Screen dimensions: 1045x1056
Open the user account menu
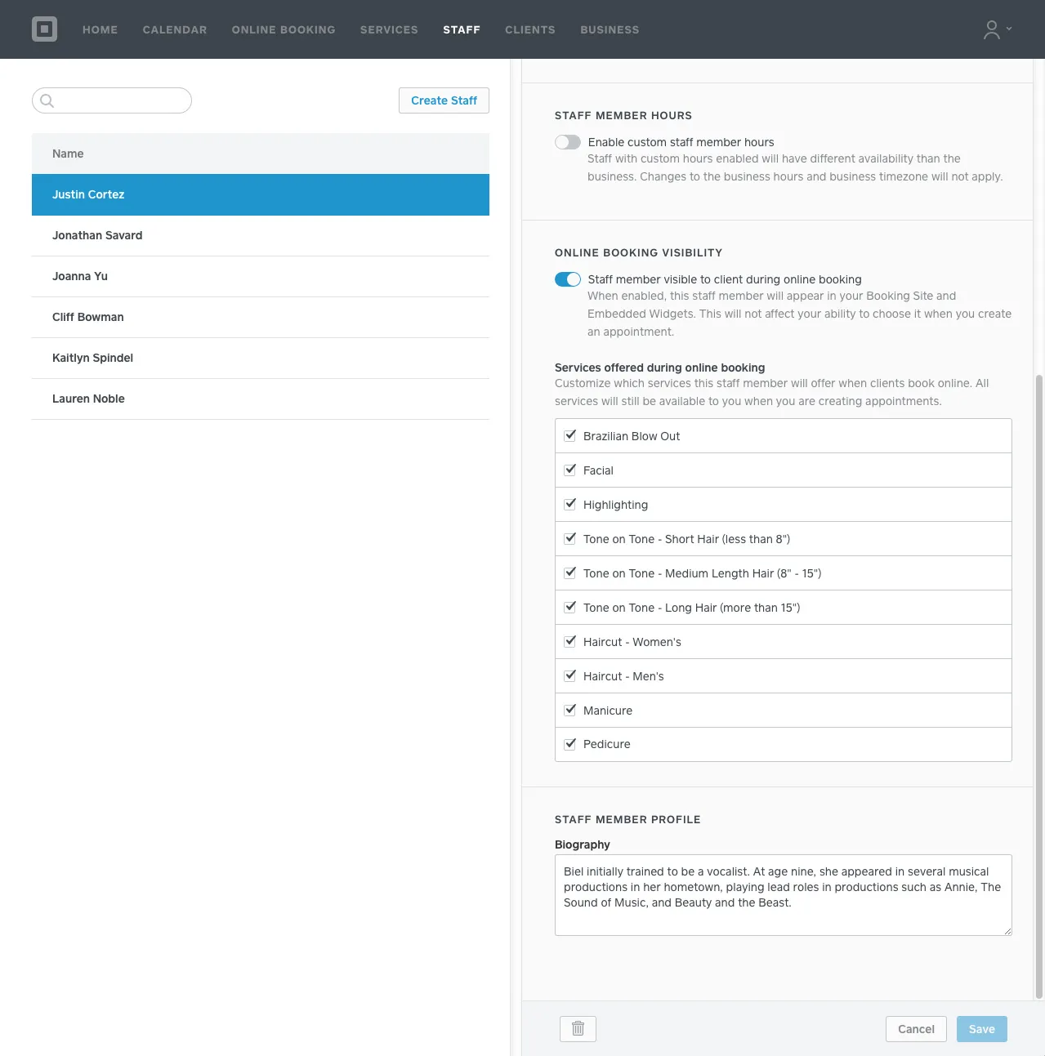[x=997, y=29]
